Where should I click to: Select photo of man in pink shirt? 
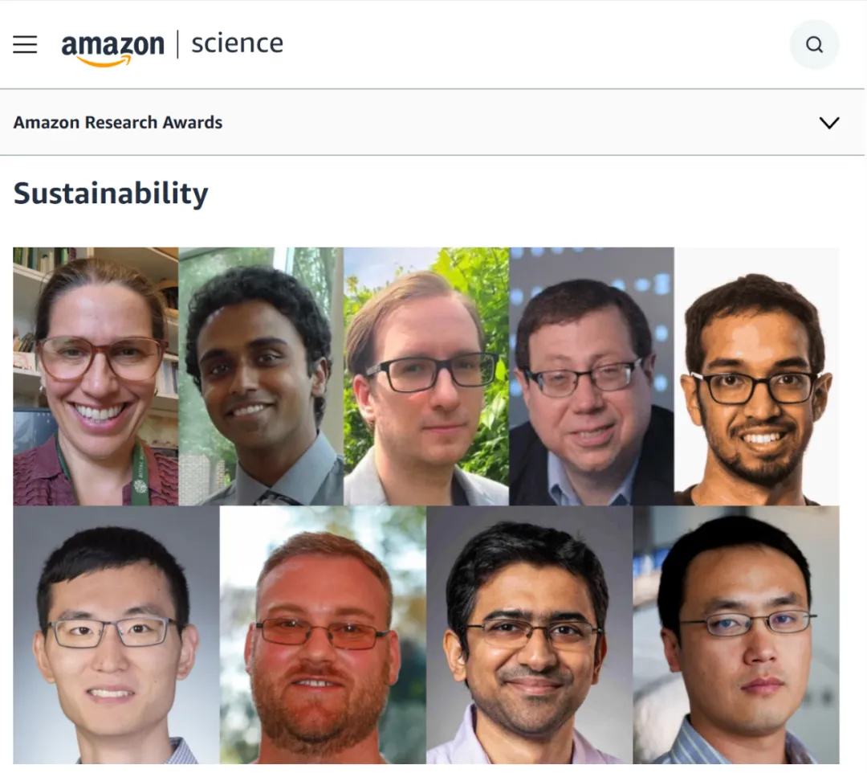click(x=530, y=635)
